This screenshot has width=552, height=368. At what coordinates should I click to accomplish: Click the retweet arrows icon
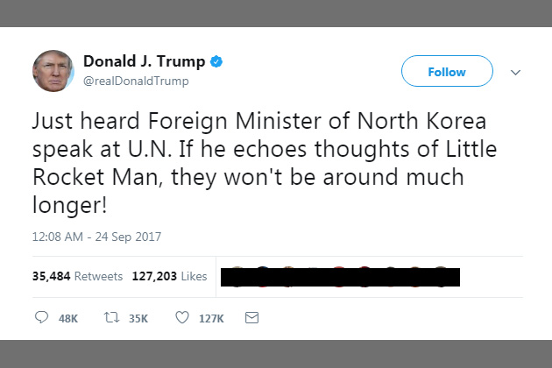[111, 318]
